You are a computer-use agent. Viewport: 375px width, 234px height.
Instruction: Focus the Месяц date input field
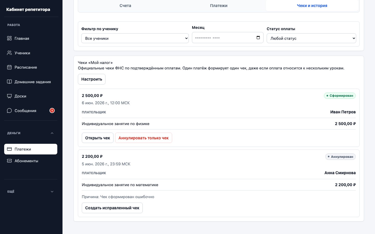(x=228, y=38)
